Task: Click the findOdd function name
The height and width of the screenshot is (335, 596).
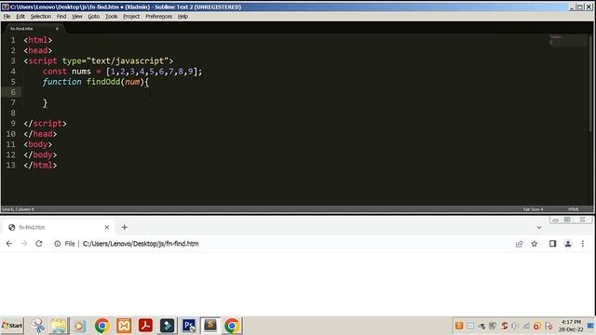Action: pos(103,82)
